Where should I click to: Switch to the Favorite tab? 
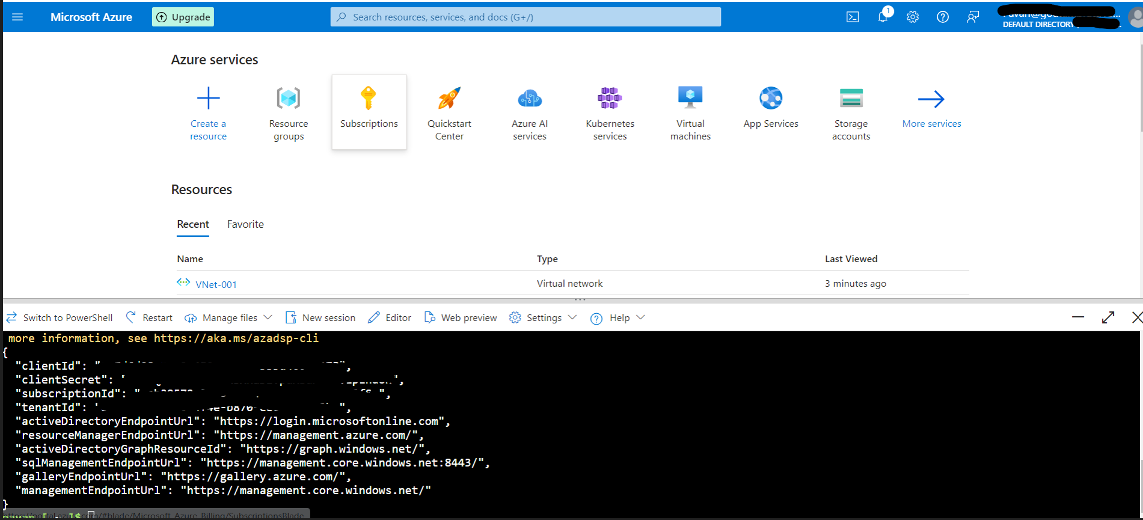(x=245, y=224)
